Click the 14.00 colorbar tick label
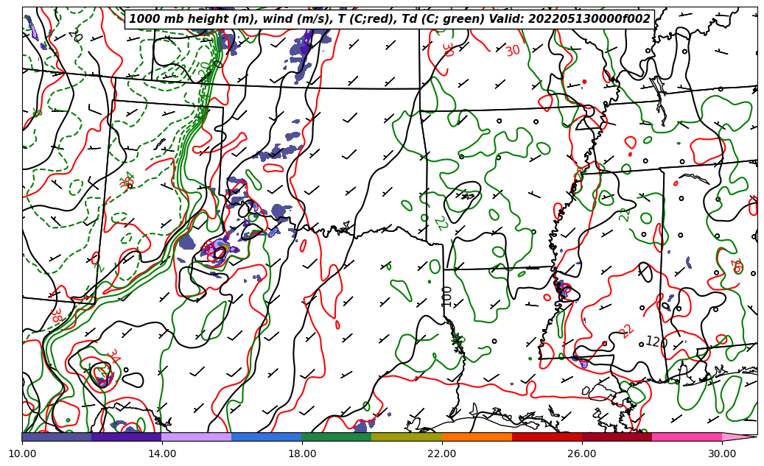 [162, 453]
